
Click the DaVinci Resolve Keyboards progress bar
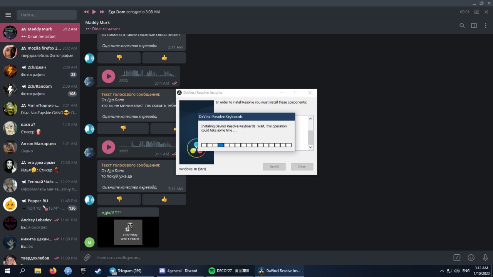pos(246,145)
